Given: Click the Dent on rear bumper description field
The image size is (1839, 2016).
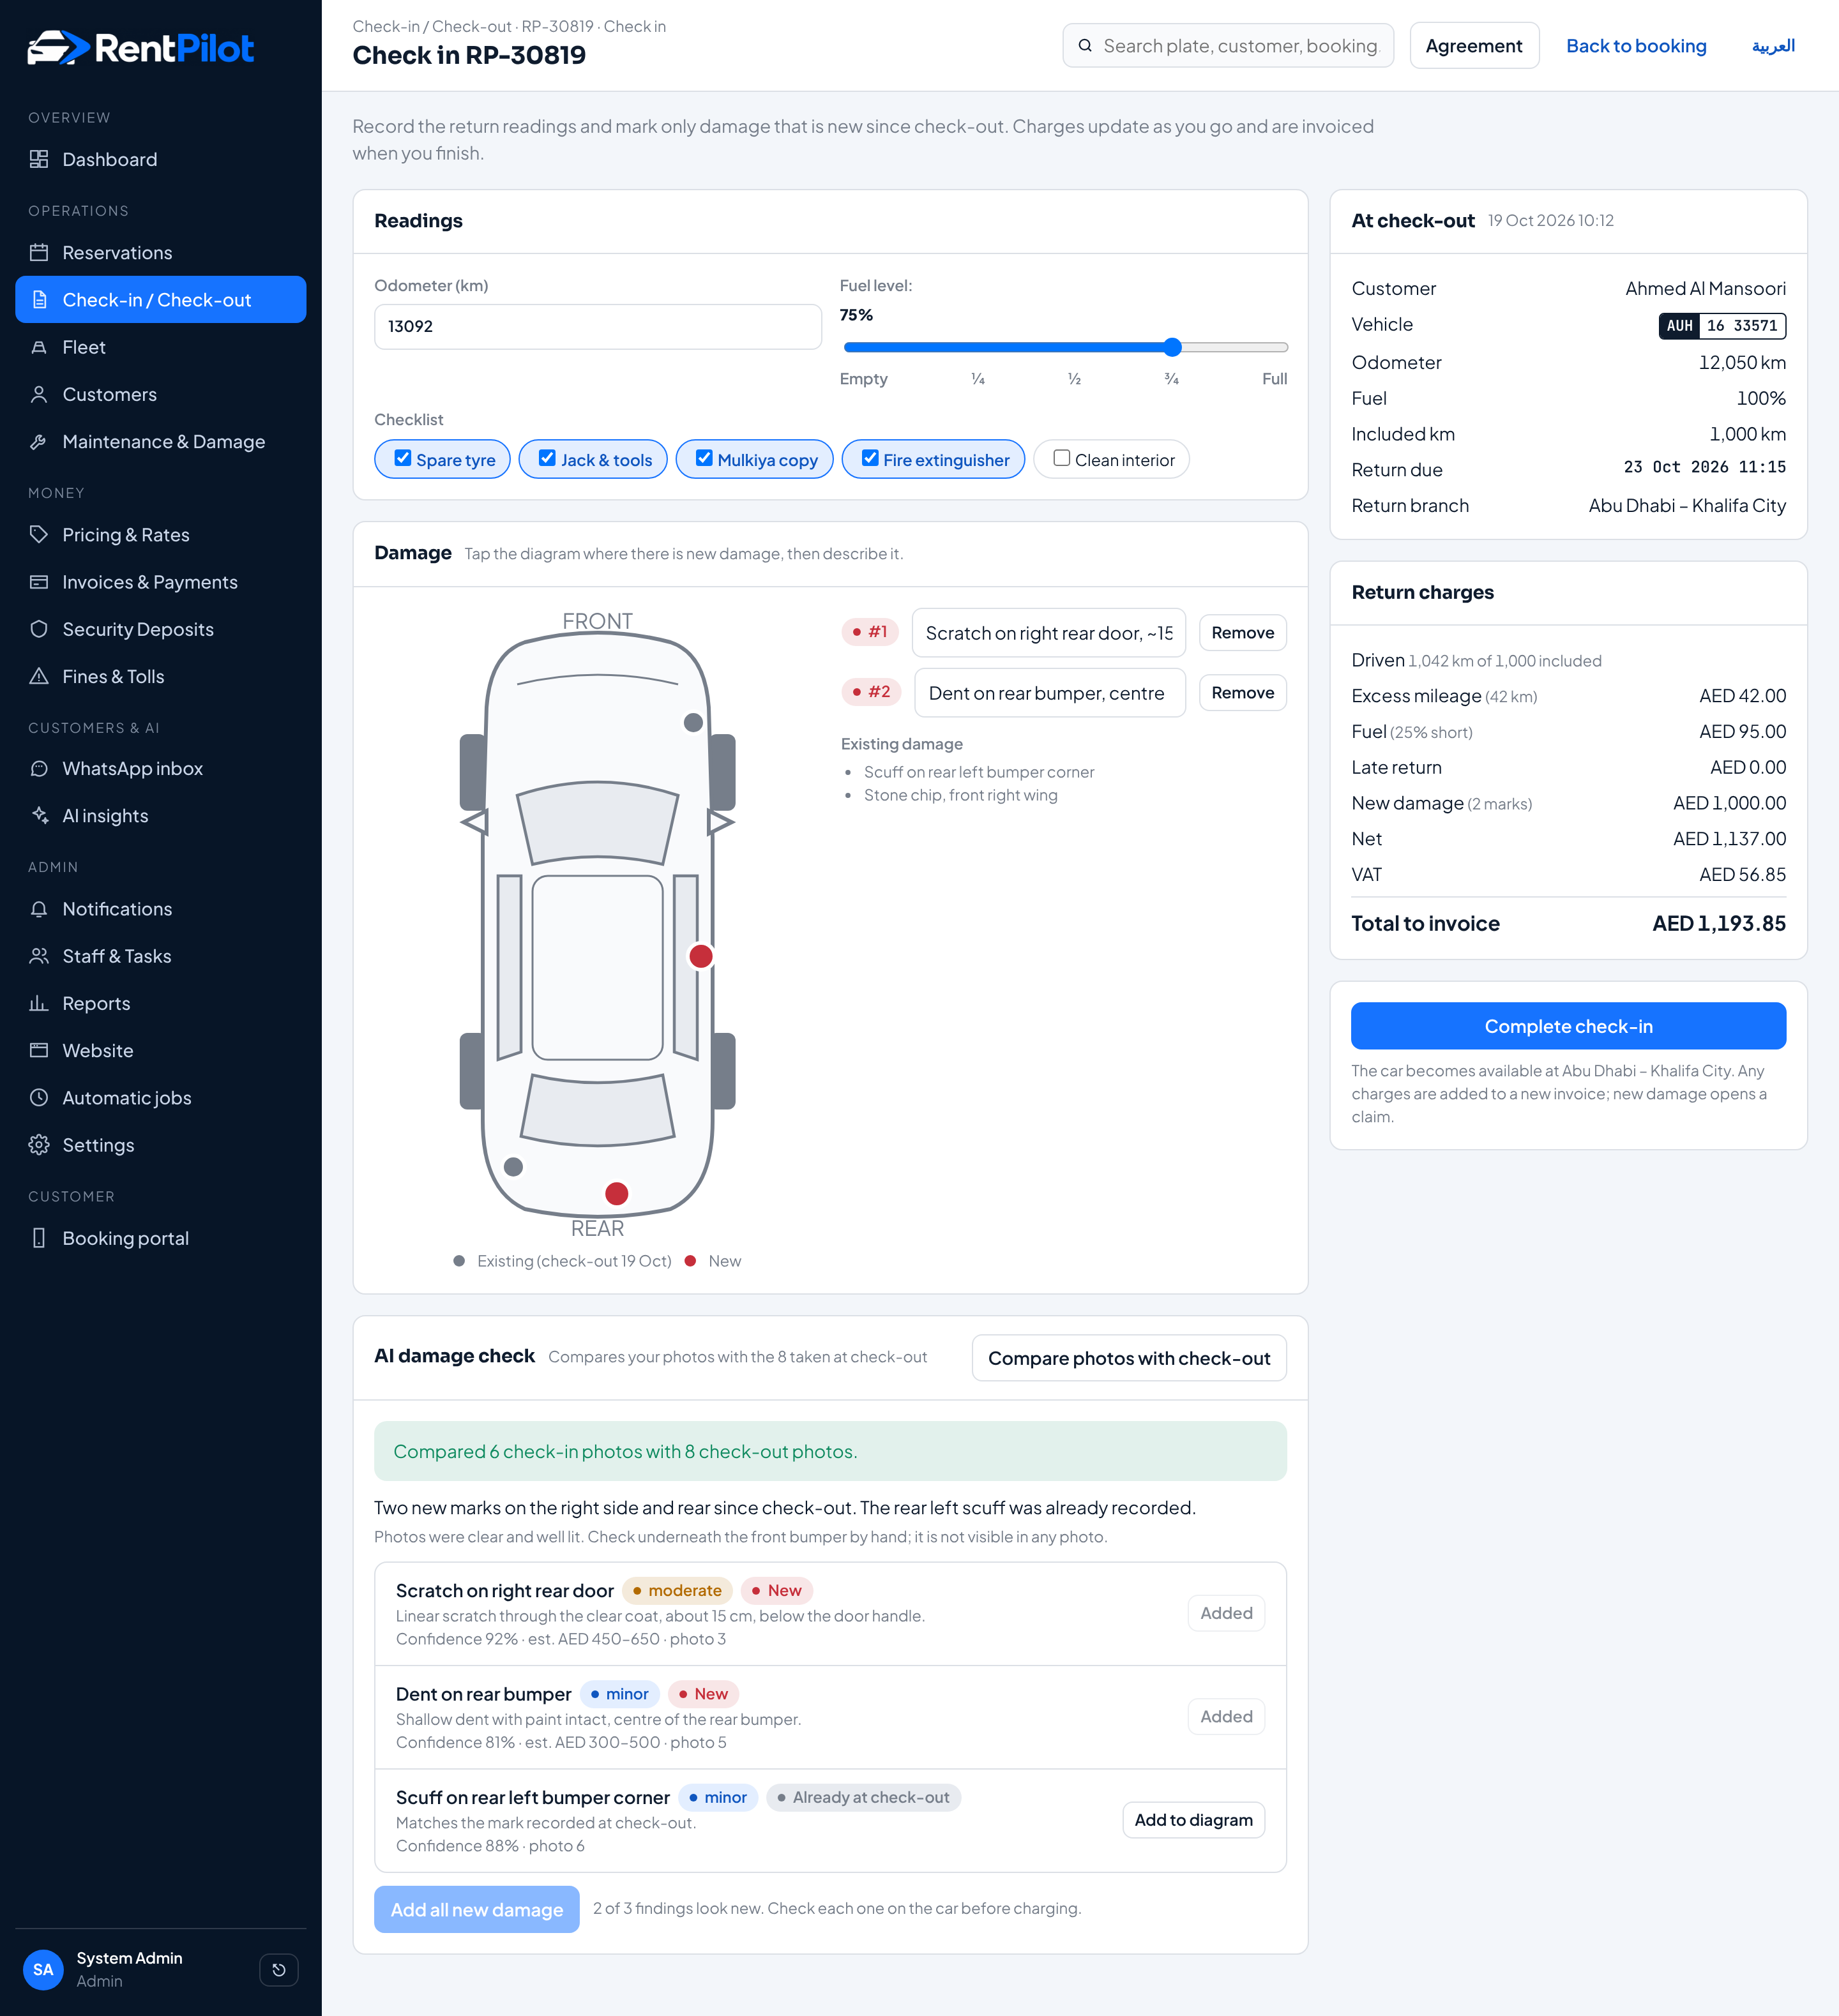Looking at the screenshot, I should [x=1050, y=692].
